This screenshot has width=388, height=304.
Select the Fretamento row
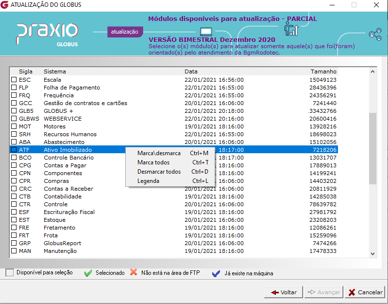(x=174, y=228)
